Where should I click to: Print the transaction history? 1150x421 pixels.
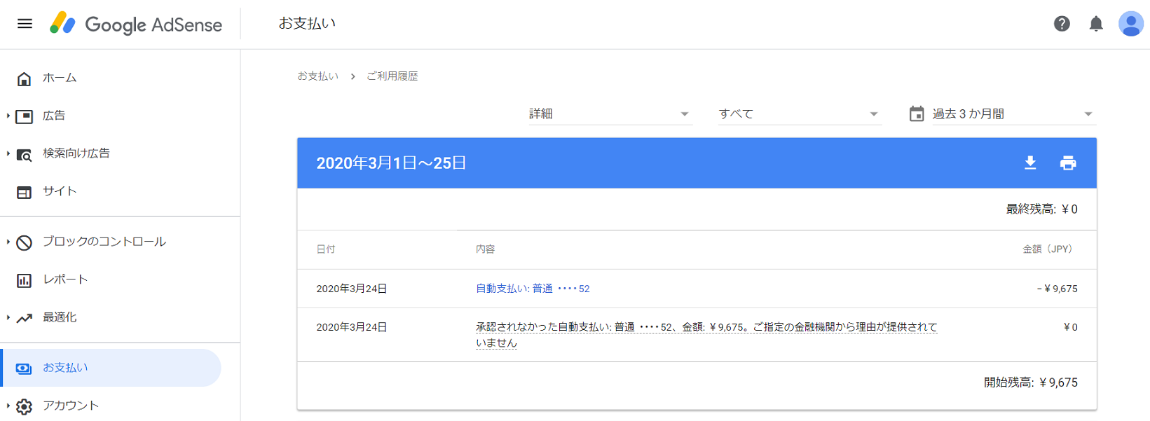tap(1067, 163)
